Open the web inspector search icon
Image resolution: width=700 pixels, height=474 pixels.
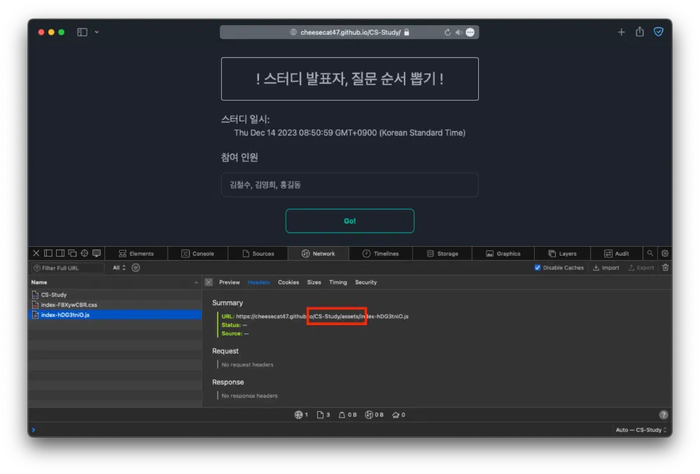tap(650, 252)
